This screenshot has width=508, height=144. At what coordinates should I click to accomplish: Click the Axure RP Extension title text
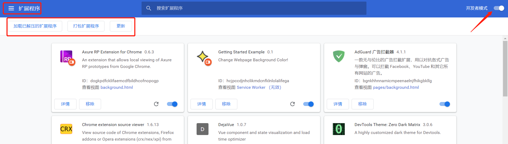(112, 52)
